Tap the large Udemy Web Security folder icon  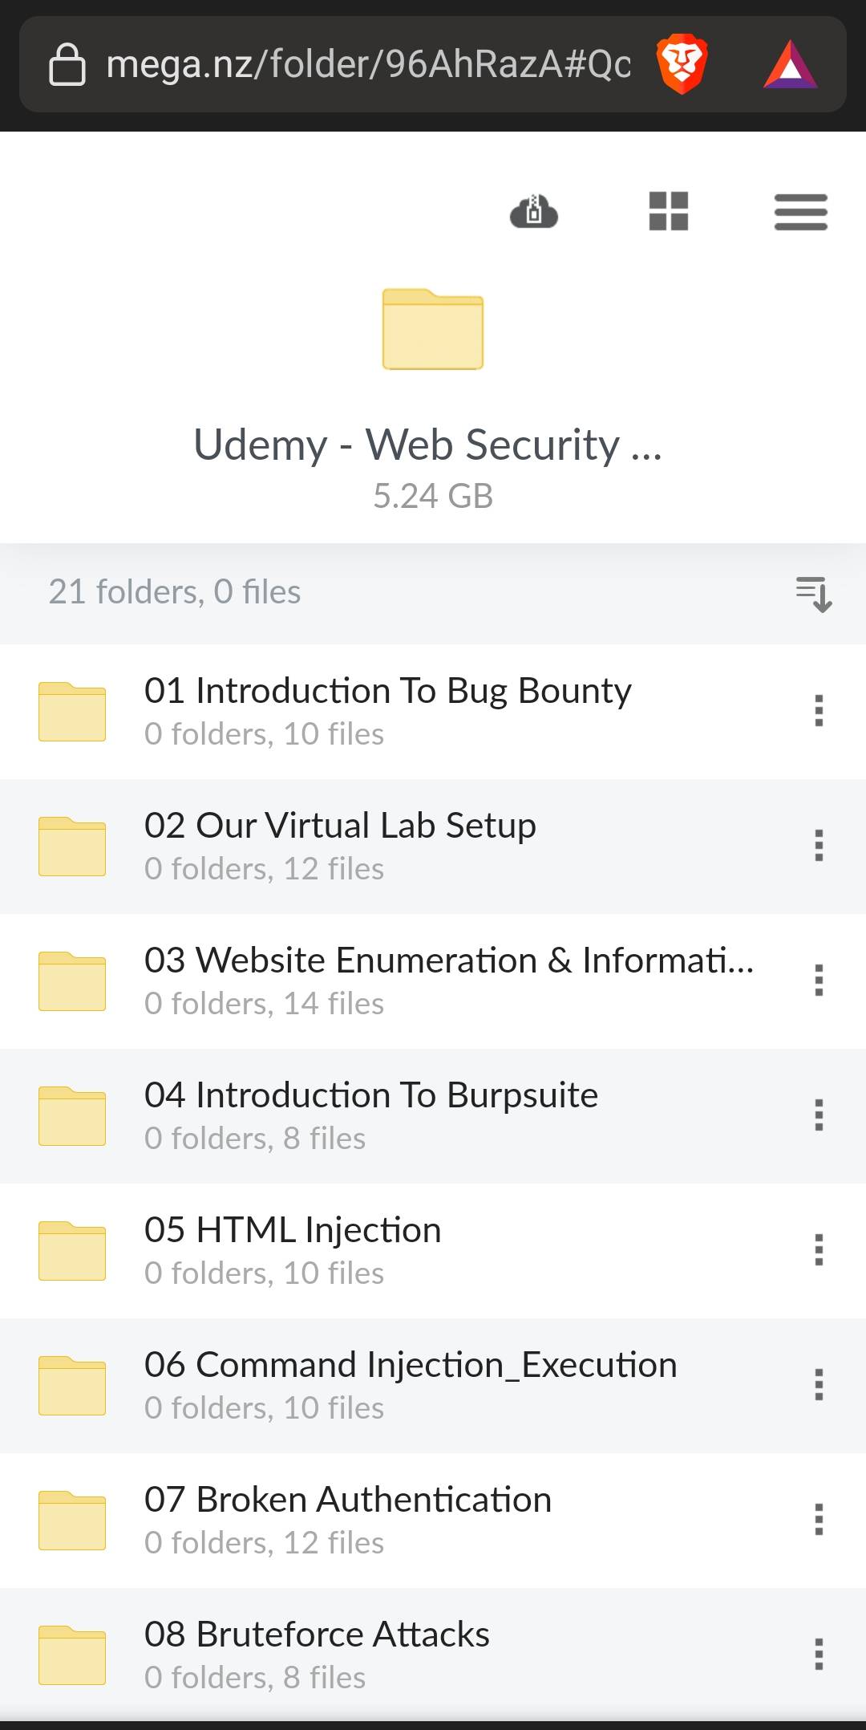(x=433, y=329)
